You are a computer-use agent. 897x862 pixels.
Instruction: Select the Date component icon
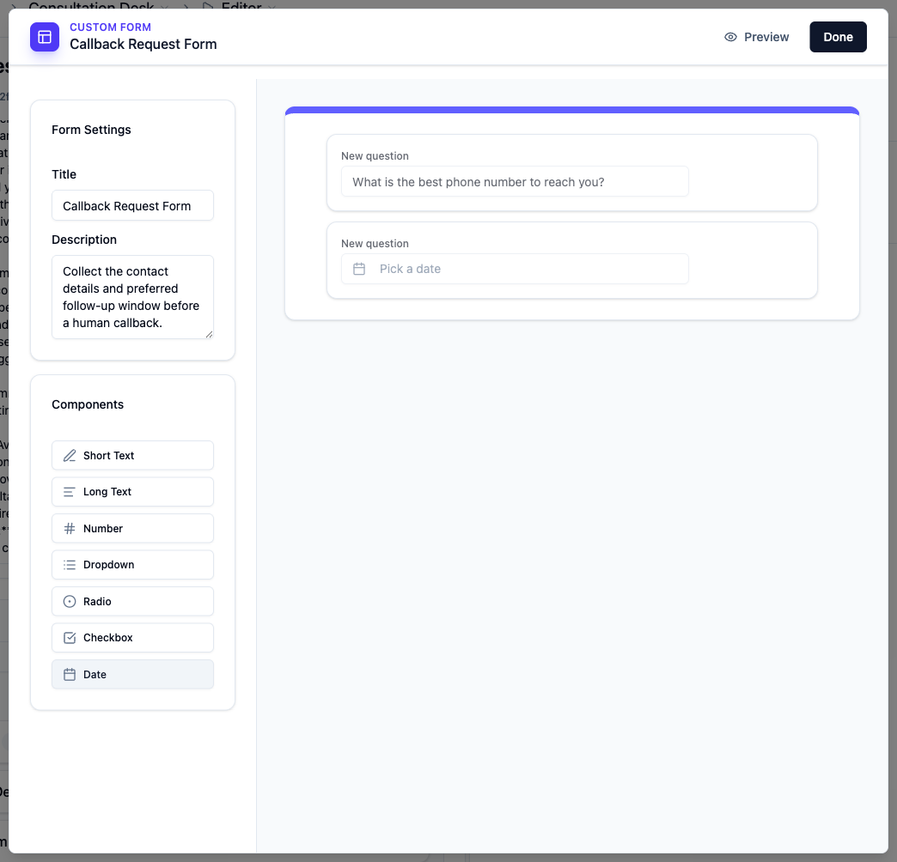(x=70, y=674)
